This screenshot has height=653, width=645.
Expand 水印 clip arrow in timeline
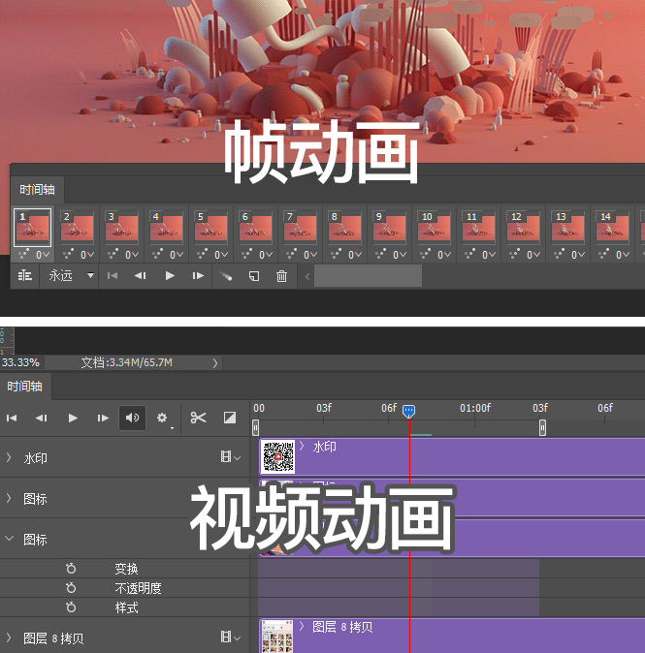(303, 447)
